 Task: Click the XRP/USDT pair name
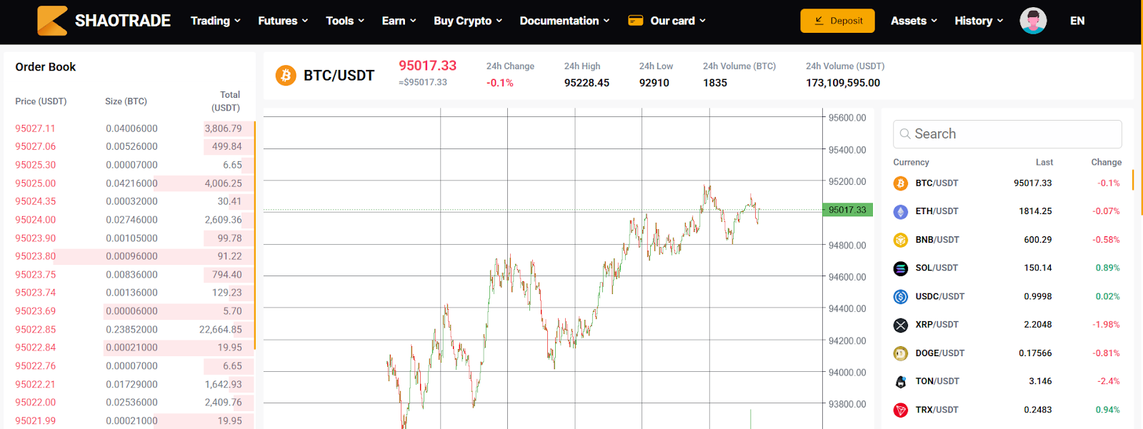click(937, 325)
